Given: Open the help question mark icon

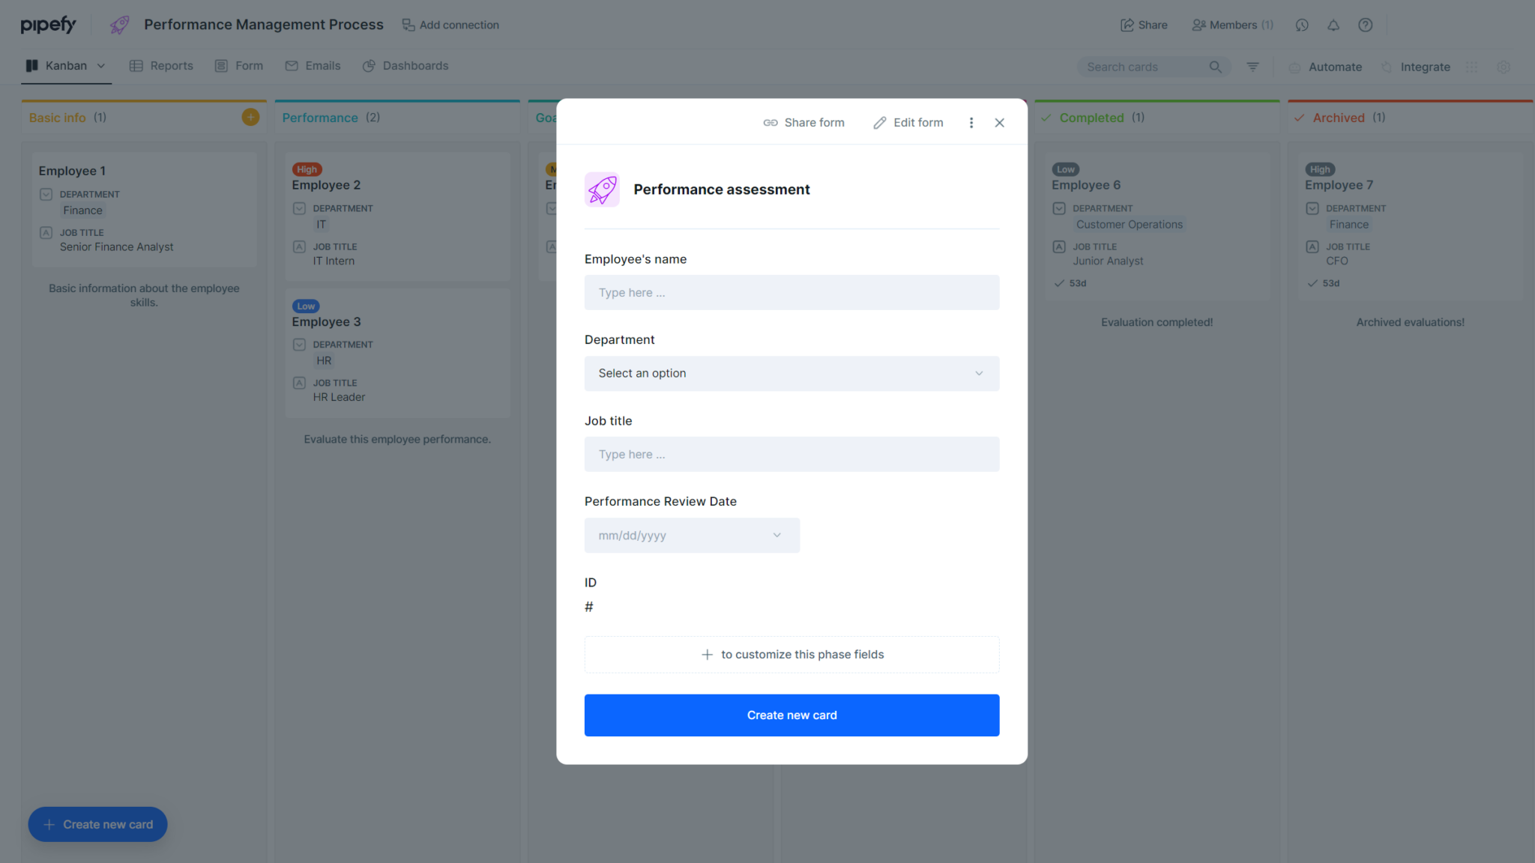Looking at the screenshot, I should point(1365,25).
